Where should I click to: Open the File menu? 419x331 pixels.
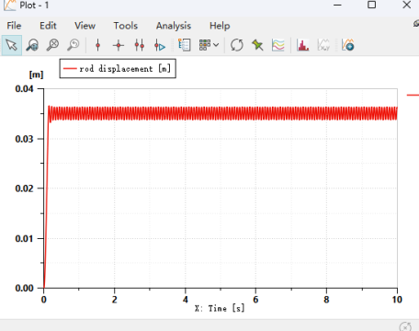coord(14,26)
